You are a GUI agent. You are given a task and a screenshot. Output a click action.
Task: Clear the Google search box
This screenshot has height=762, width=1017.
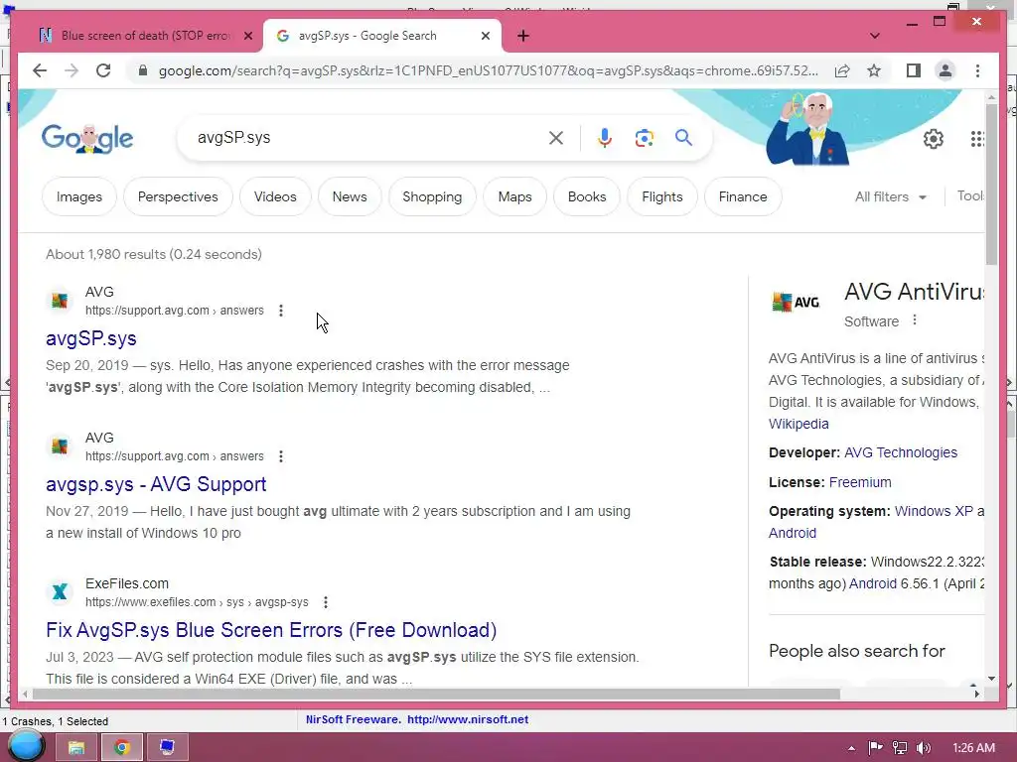point(556,137)
